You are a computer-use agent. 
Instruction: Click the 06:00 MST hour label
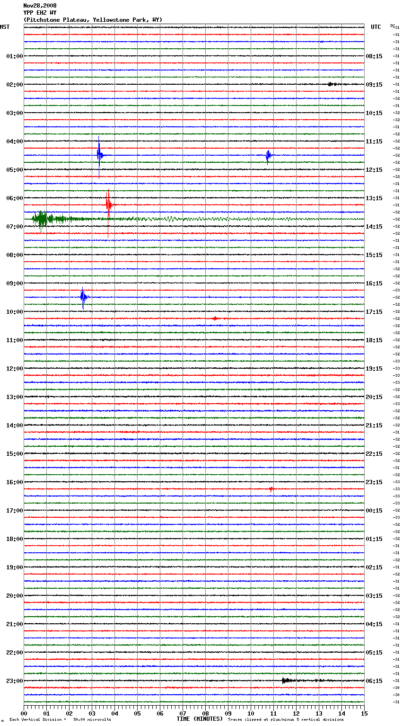[15, 198]
